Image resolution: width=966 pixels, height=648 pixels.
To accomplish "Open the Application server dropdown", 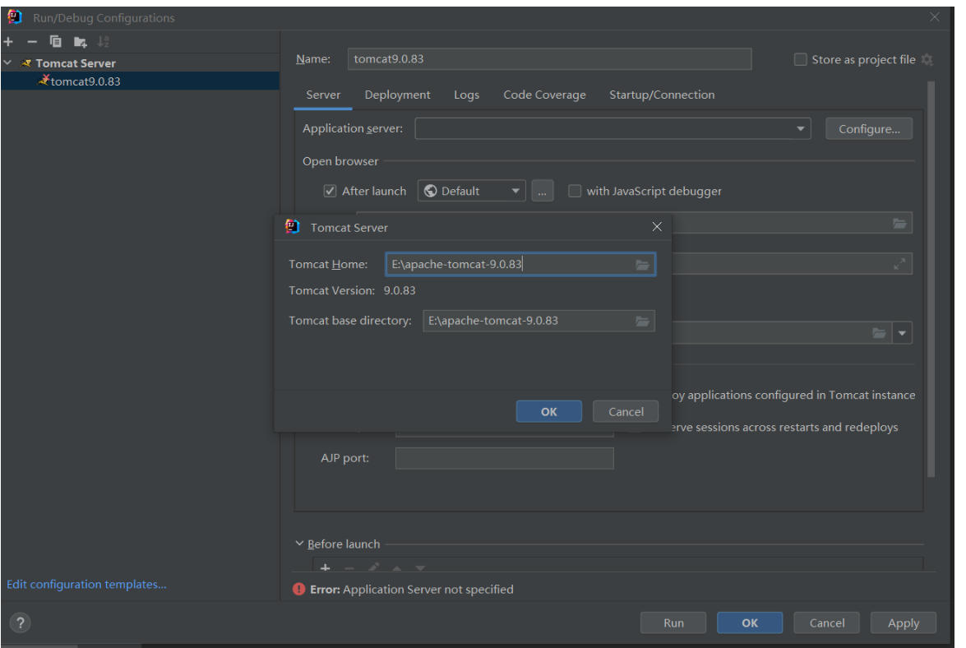I will (x=800, y=129).
